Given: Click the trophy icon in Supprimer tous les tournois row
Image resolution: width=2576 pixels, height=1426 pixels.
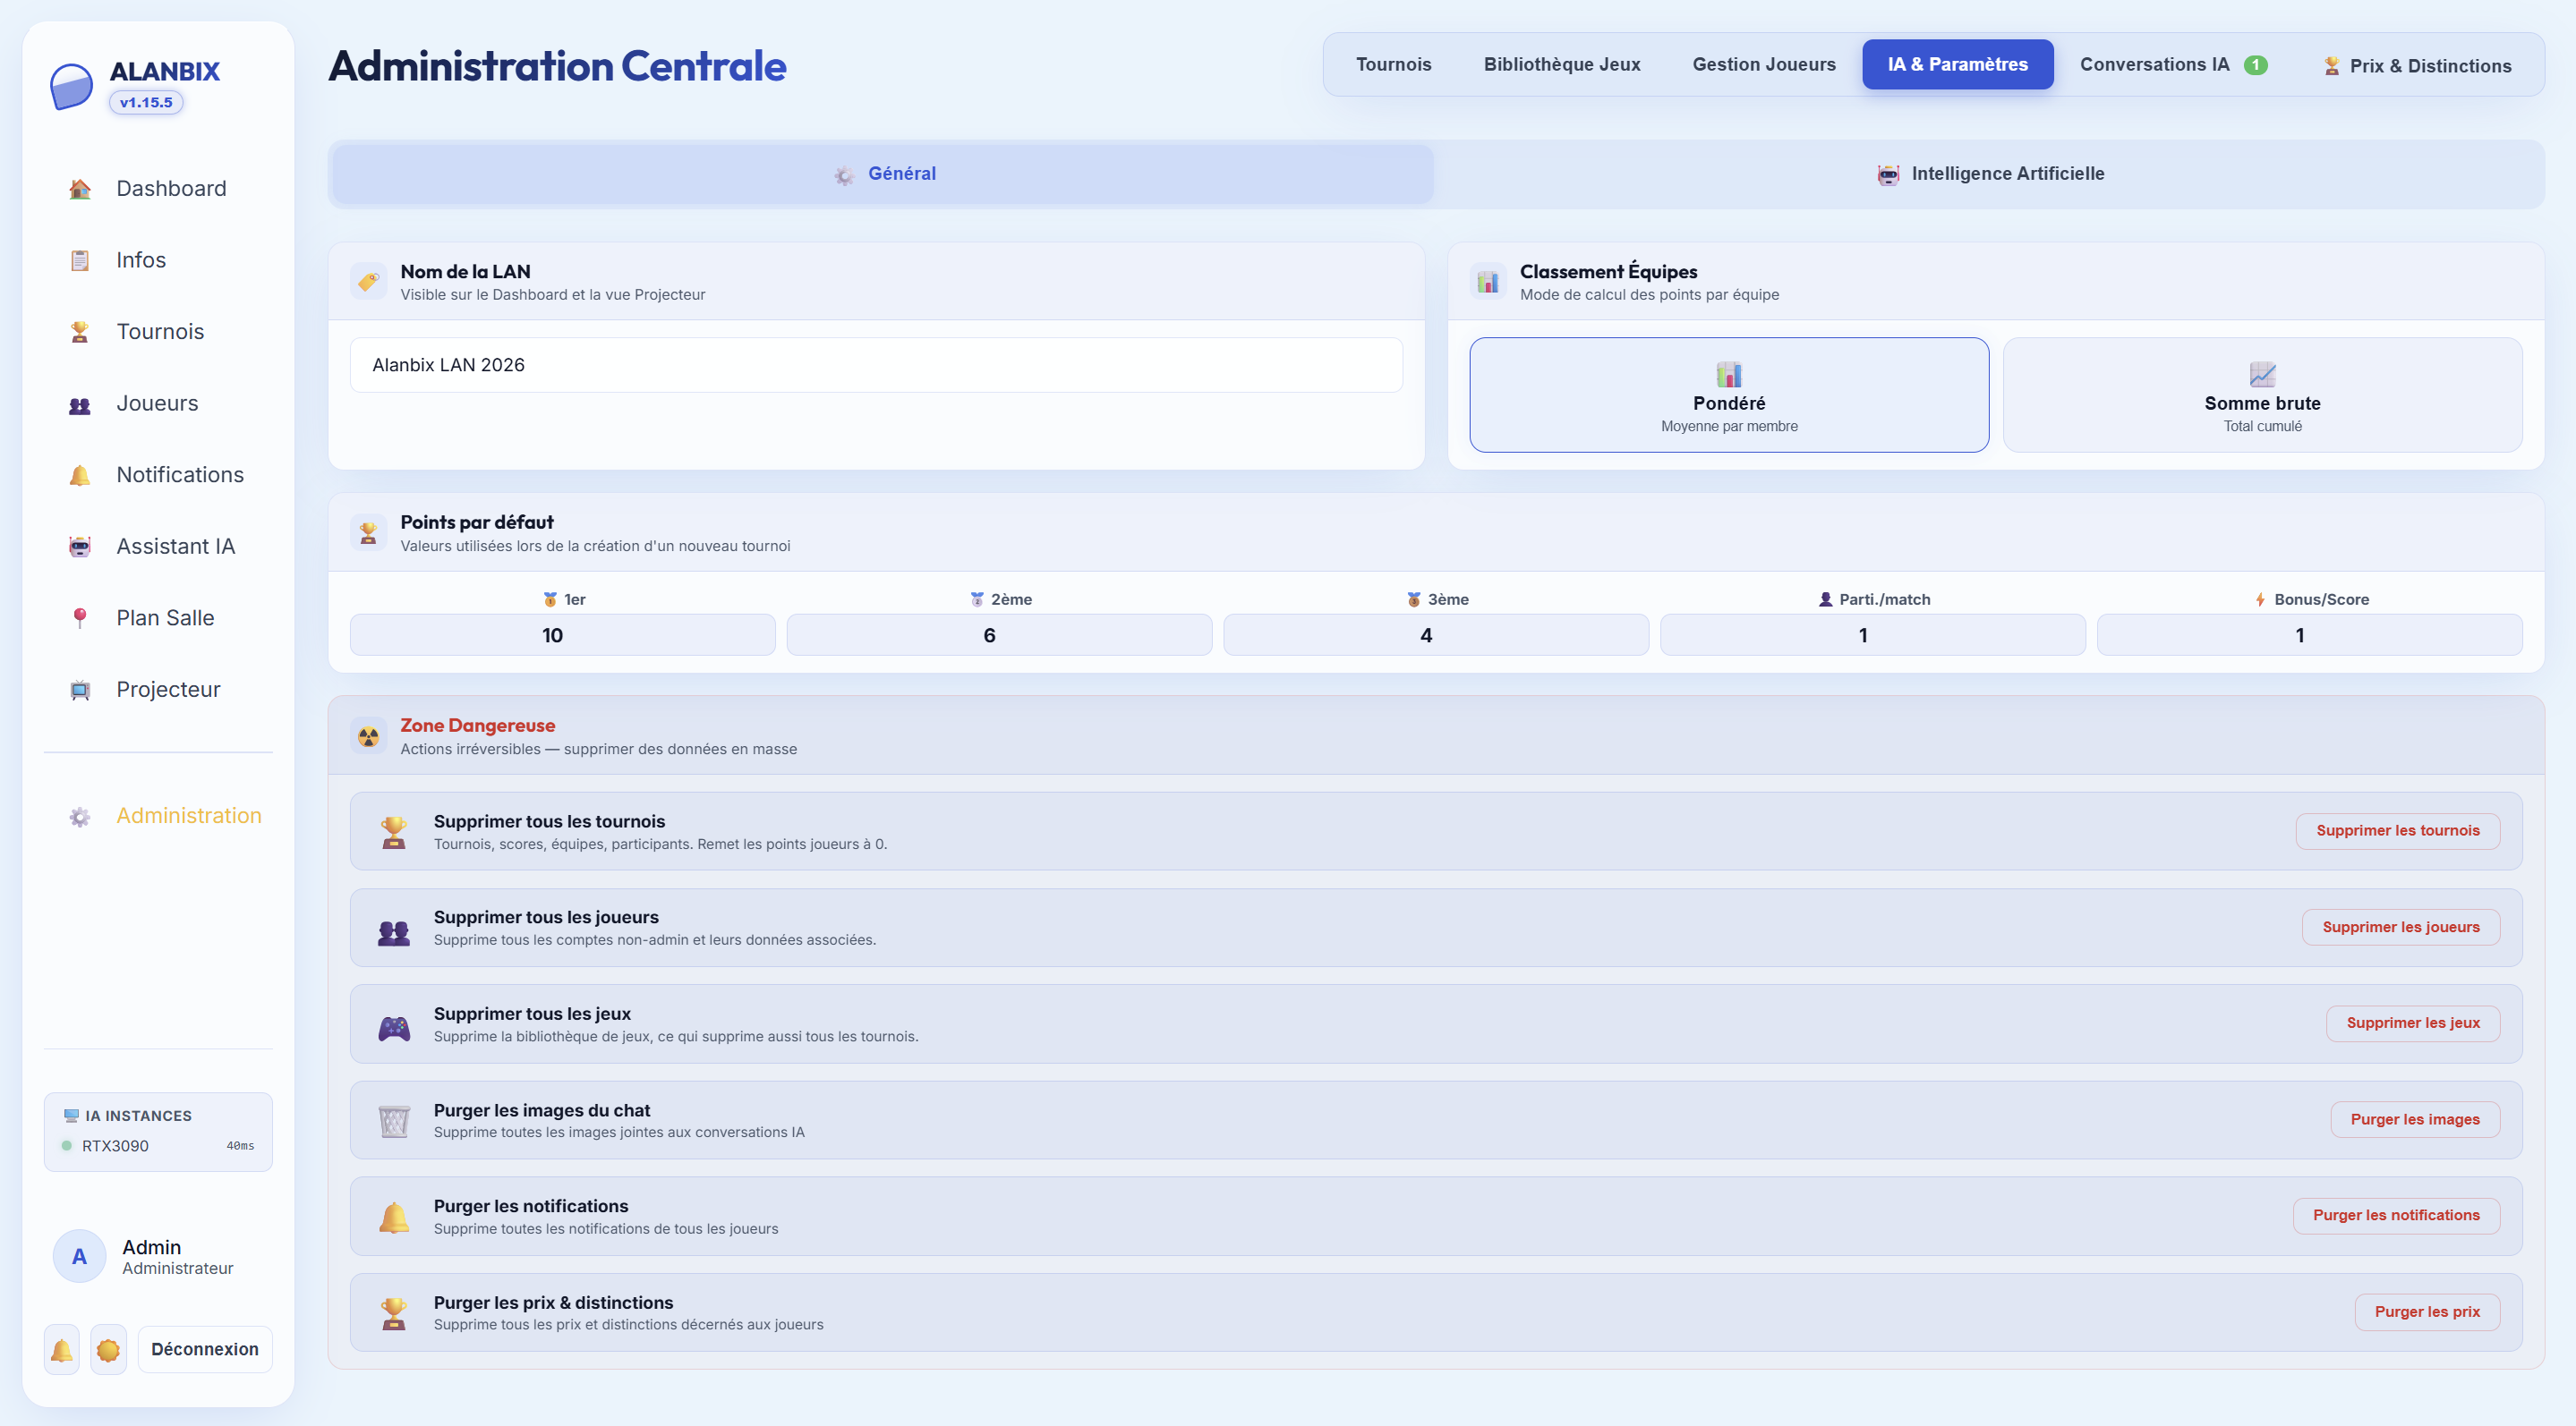Looking at the screenshot, I should pos(394,831).
